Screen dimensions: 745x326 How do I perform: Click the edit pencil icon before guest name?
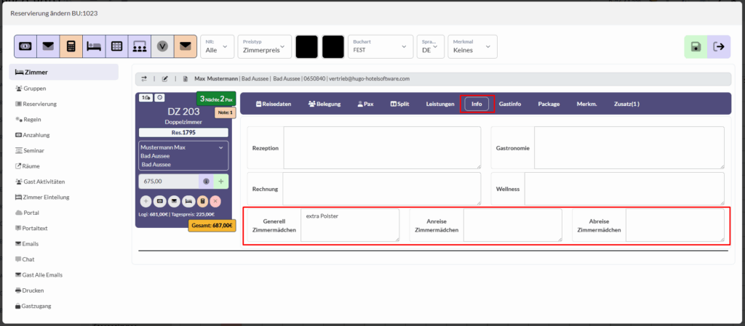pos(165,78)
